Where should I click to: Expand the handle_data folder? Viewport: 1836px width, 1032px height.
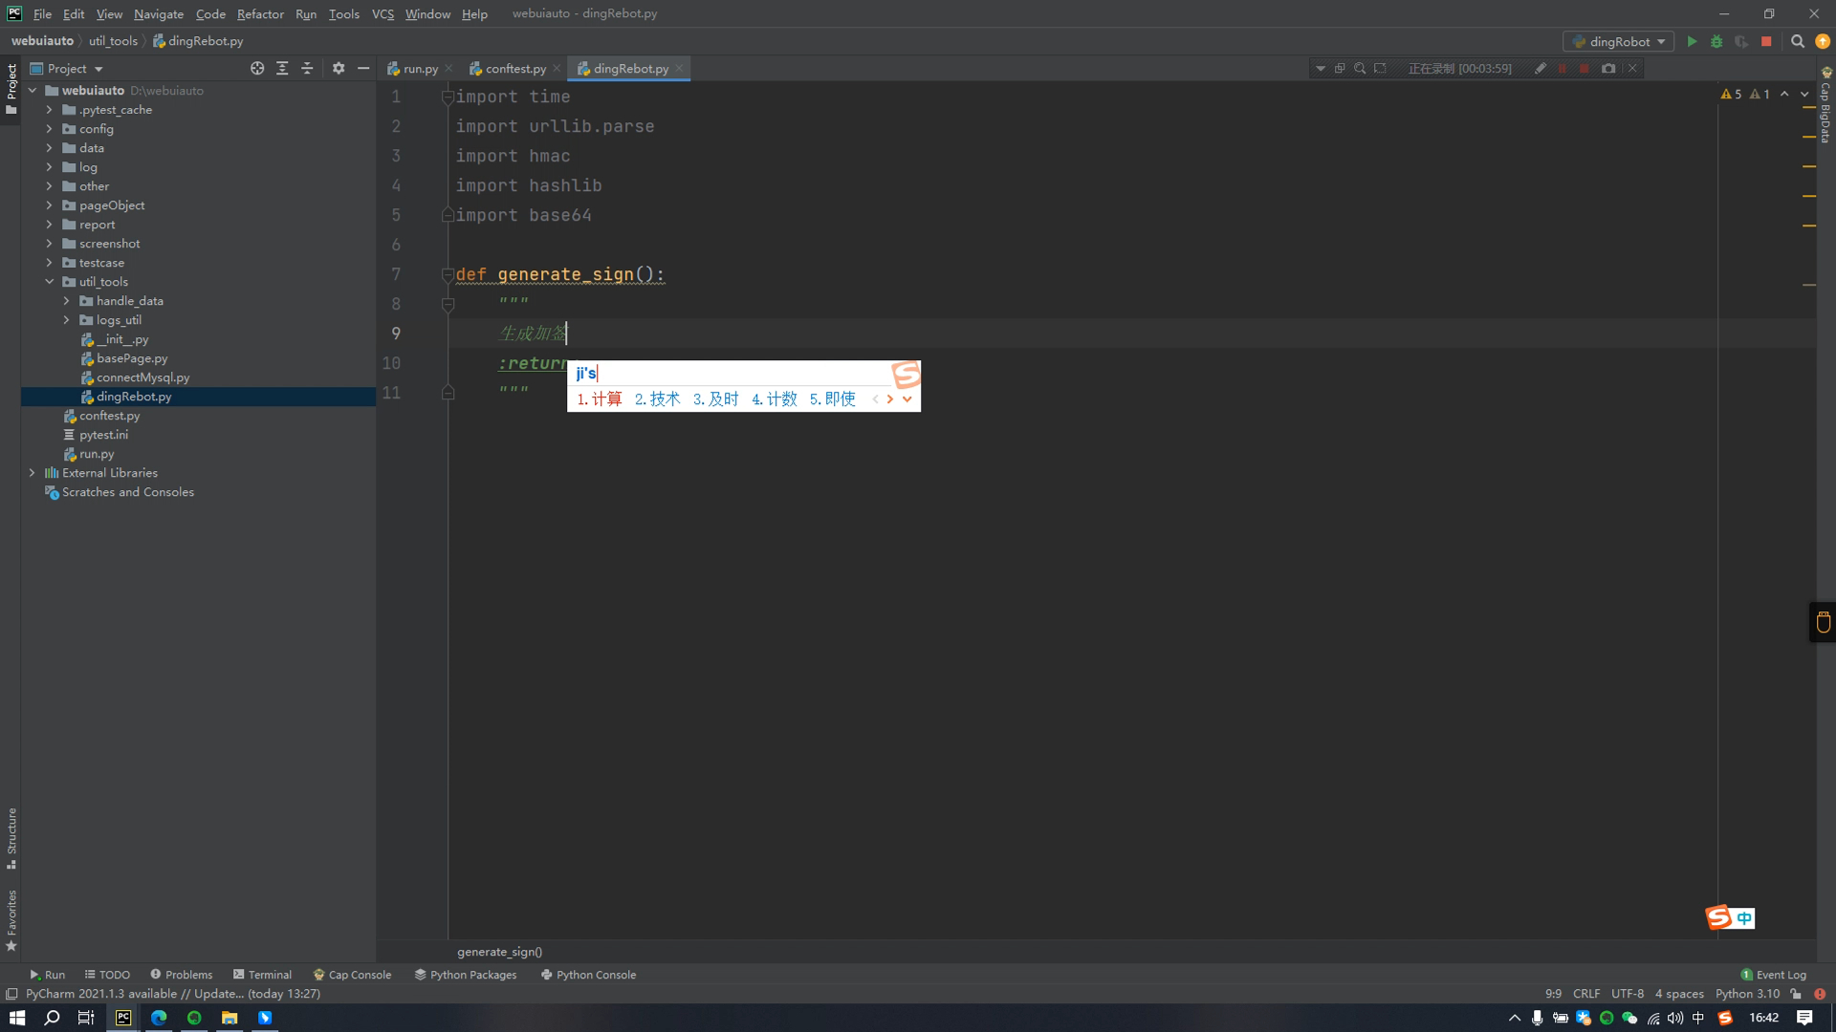pyautogui.click(x=66, y=301)
